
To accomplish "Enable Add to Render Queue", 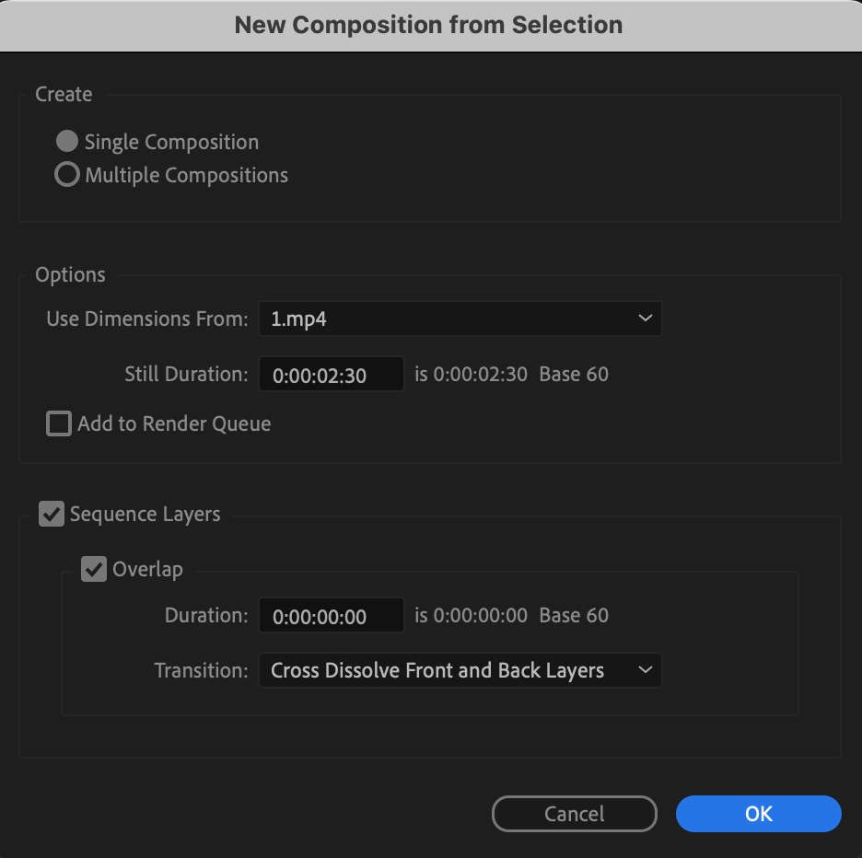I will pyautogui.click(x=58, y=423).
